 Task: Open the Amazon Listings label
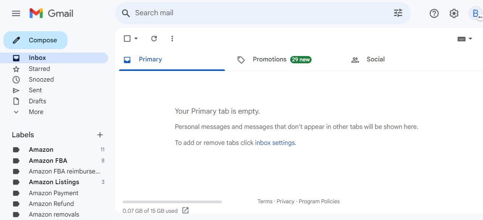(x=54, y=182)
